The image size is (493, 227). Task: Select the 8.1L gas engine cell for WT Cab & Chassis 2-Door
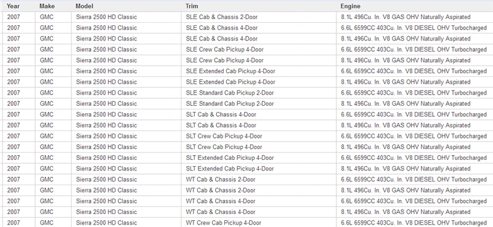pyautogui.click(x=415, y=190)
